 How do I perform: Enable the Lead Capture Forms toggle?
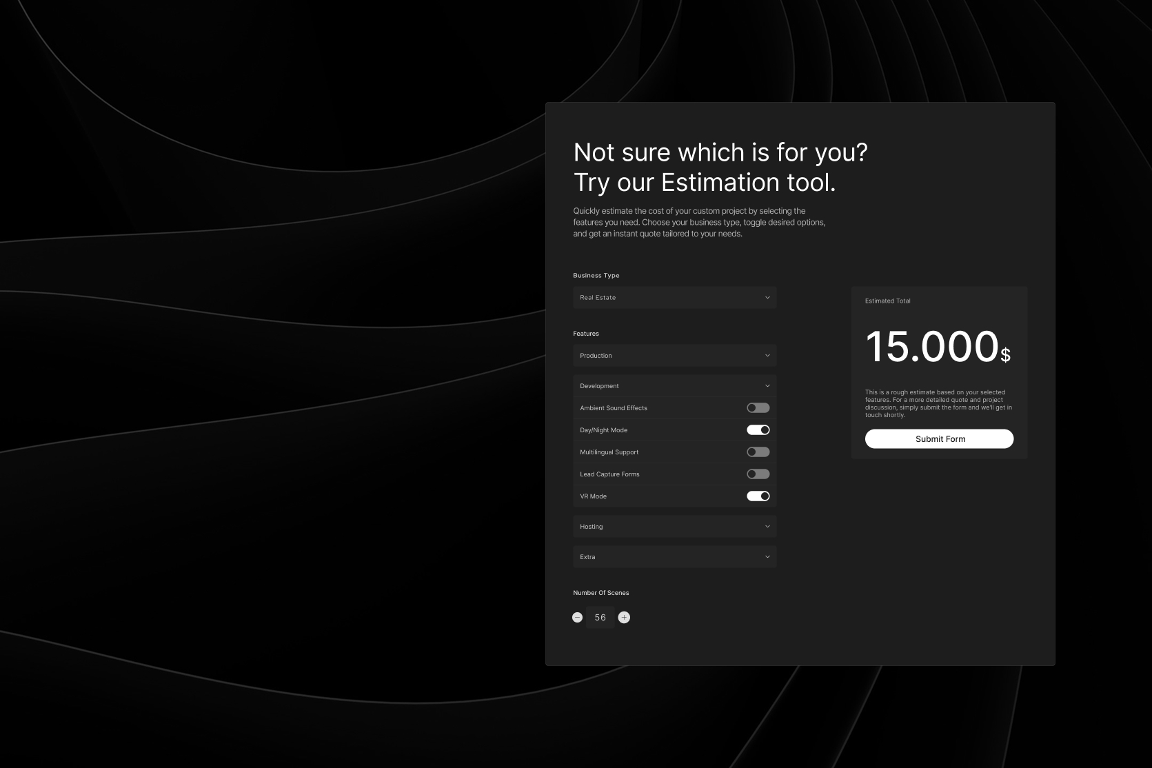[x=758, y=474]
